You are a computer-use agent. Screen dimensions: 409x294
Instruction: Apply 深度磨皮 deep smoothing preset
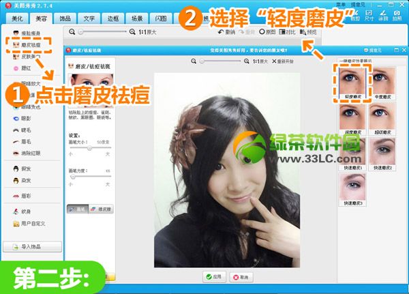tap(352, 119)
